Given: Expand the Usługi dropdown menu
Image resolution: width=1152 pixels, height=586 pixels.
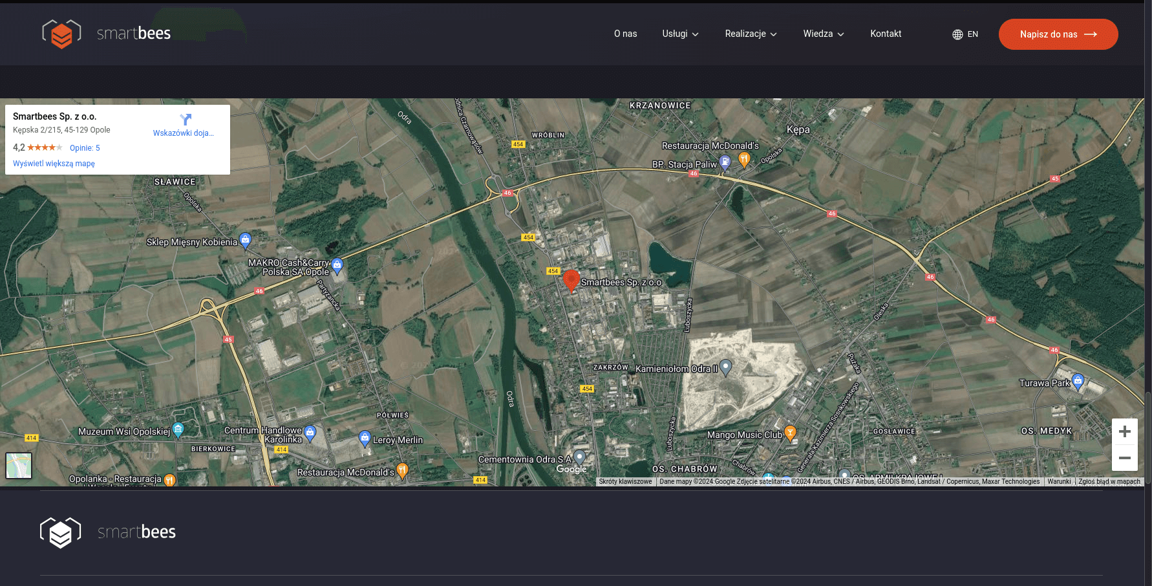Looking at the screenshot, I should point(680,34).
